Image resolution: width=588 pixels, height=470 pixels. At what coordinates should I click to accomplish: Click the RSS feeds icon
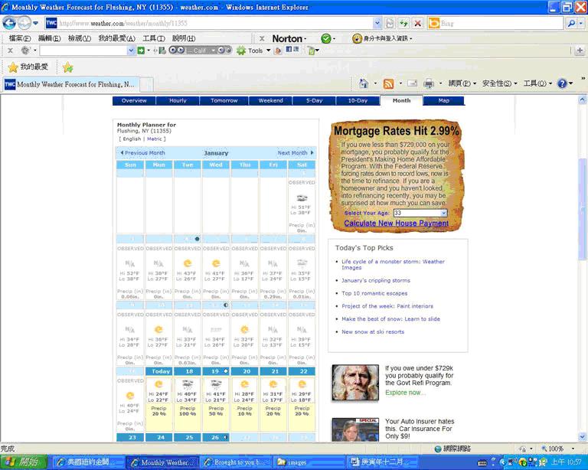[388, 83]
